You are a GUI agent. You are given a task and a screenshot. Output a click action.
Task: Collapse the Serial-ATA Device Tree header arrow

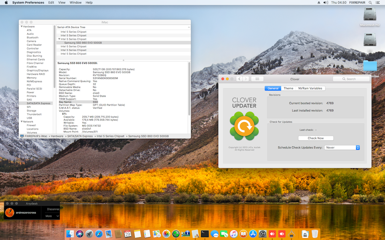[189, 27]
